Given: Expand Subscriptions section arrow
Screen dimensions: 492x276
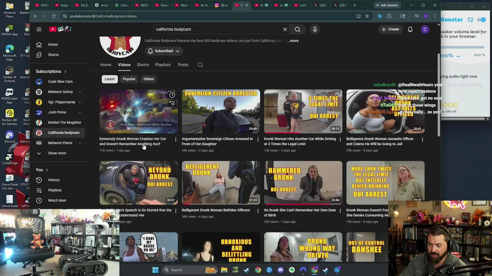Looking at the screenshot, I should (65, 71).
